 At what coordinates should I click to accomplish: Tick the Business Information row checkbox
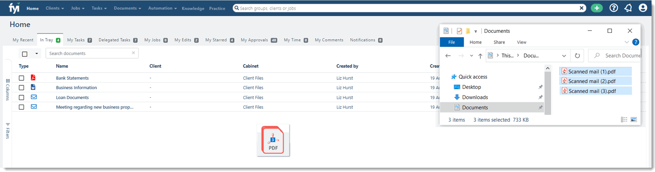click(21, 87)
